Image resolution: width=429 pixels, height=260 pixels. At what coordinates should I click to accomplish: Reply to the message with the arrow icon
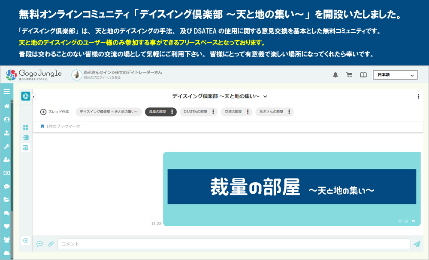[414, 221]
